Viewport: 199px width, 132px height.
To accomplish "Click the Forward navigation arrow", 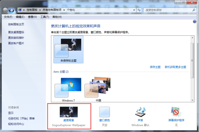I will click(x=11, y=10).
